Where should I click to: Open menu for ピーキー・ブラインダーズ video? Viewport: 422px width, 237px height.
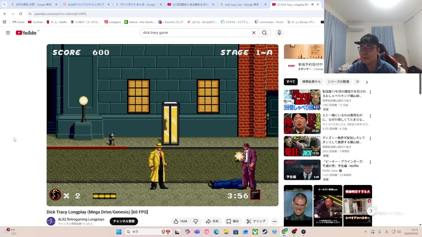click(x=370, y=162)
